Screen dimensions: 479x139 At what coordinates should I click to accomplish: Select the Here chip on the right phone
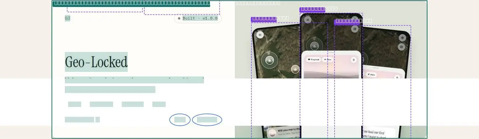pos(371,75)
